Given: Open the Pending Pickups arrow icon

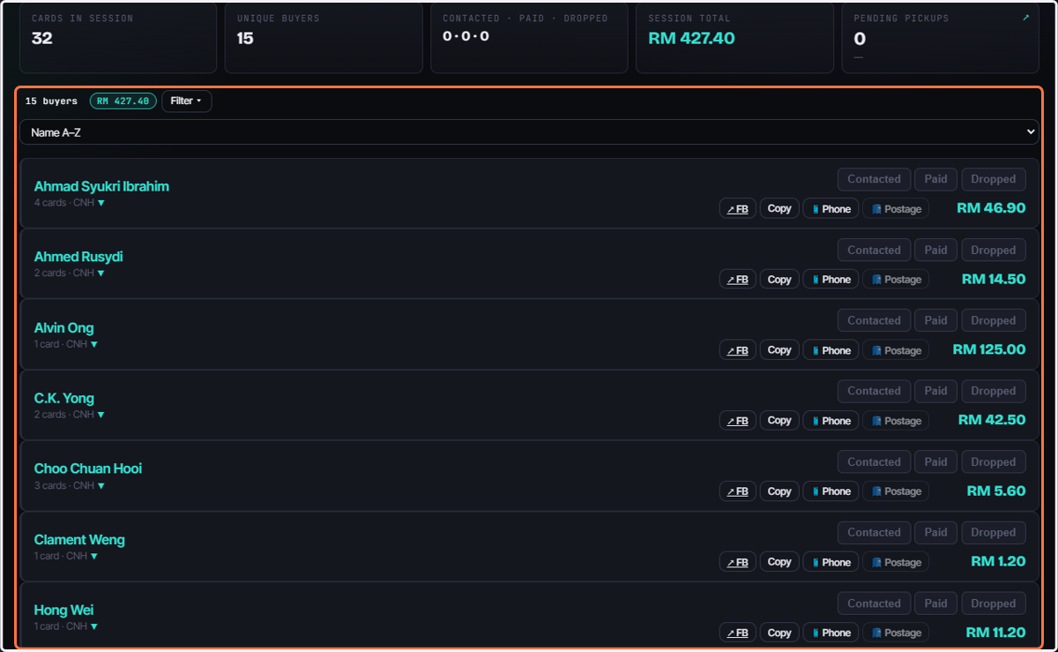Looking at the screenshot, I should [x=1025, y=17].
